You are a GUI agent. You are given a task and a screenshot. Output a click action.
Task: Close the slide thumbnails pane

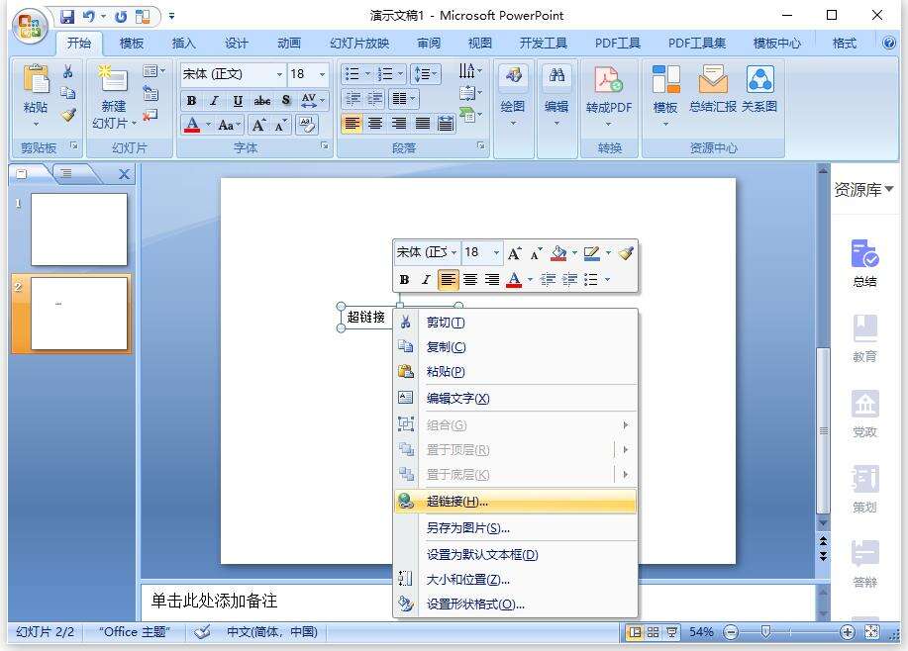pyautogui.click(x=124, y=174)
